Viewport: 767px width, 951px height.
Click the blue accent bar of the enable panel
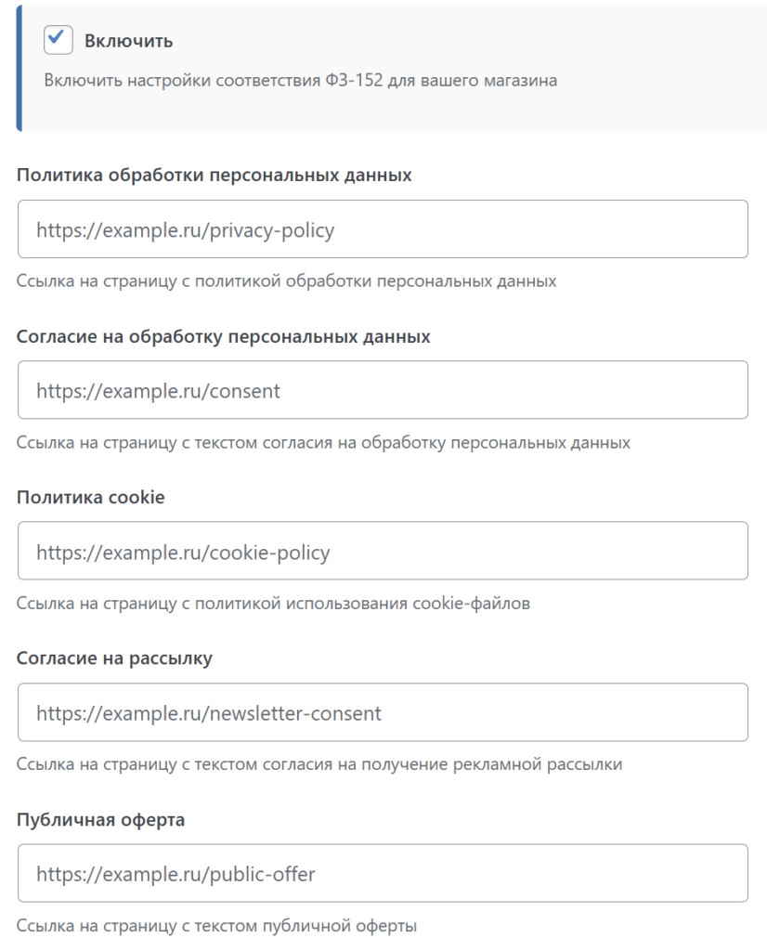(19, 65)
